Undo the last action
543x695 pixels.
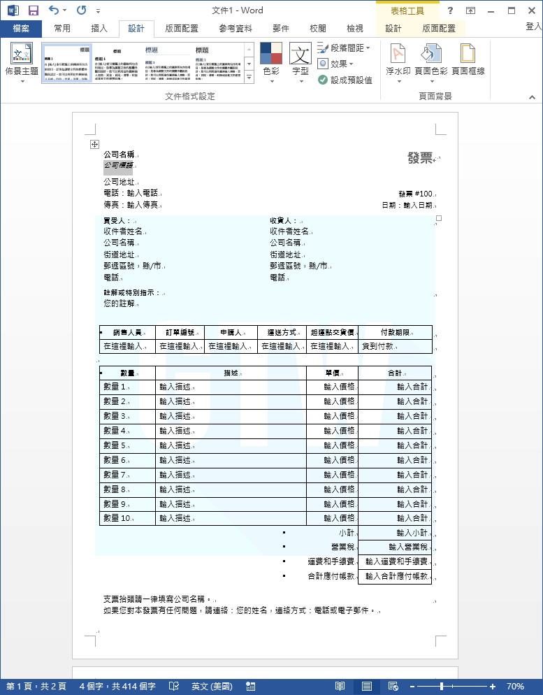coord(54,10)
